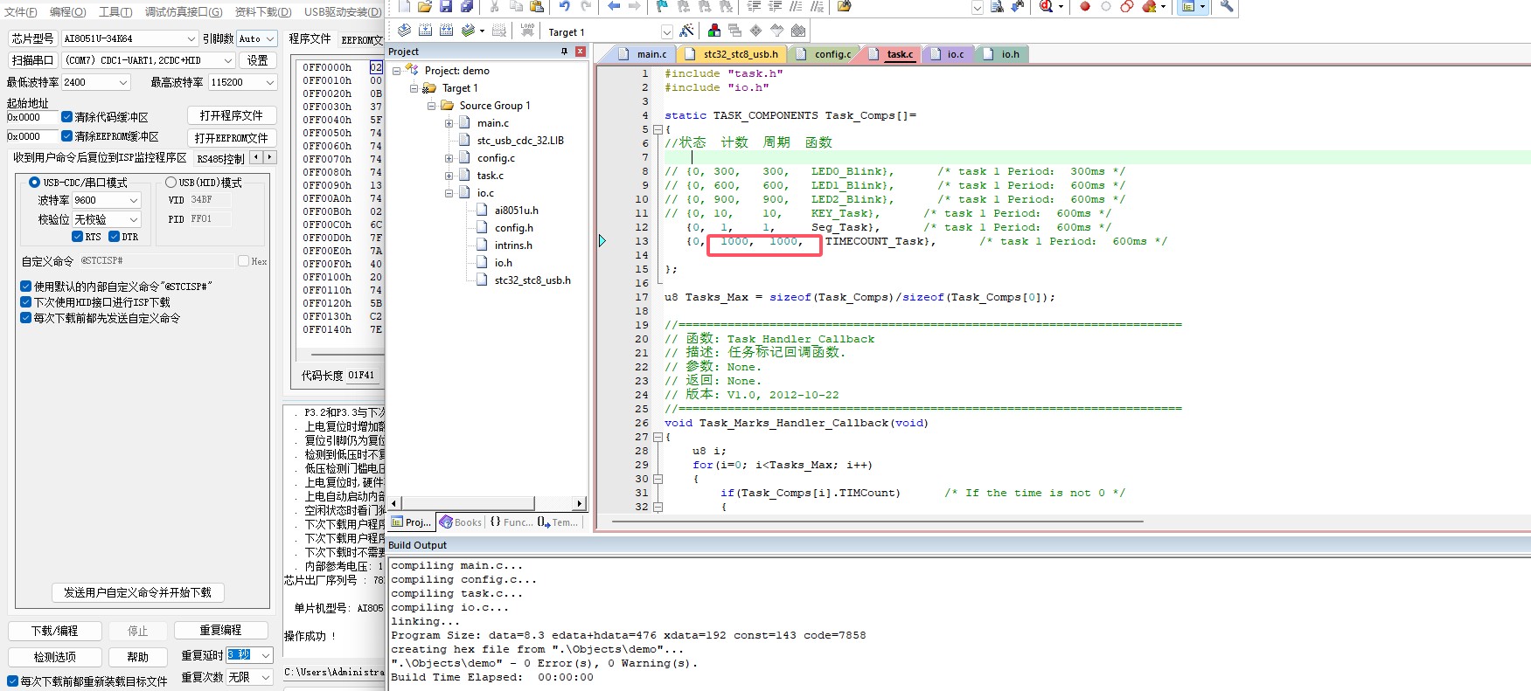Screen dimensions: 1531x691
Task: Save current file toolbar icon
Action: 446,6
